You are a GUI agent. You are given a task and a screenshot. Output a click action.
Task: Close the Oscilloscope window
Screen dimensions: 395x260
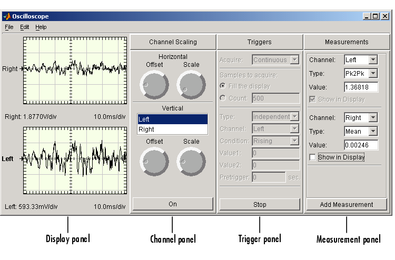385,16
